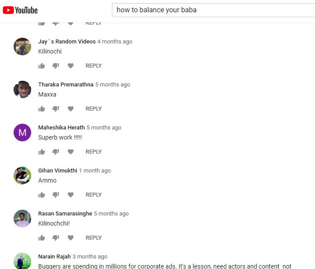Like Rasan Samarasinghe's Kilinochchi comment
This screenshot has width=315, height=269.
42,238
